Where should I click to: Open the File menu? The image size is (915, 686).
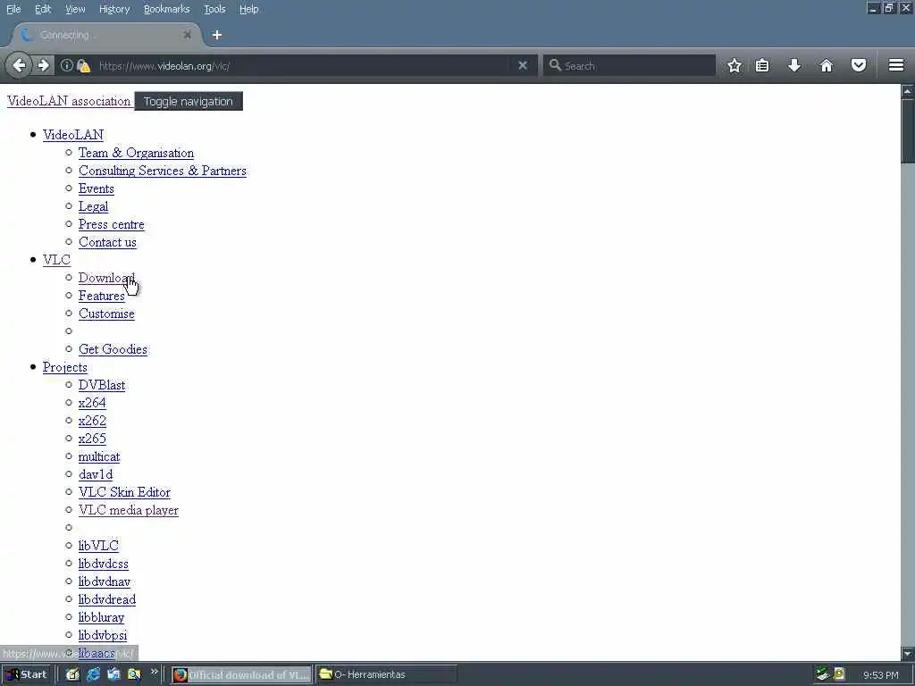(13, 9)
